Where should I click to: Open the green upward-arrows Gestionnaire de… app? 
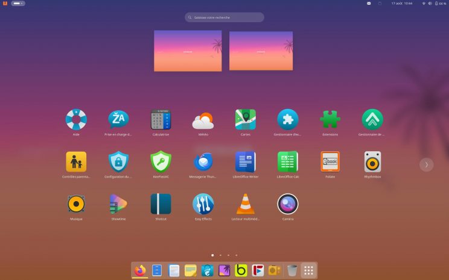point(372,119)
